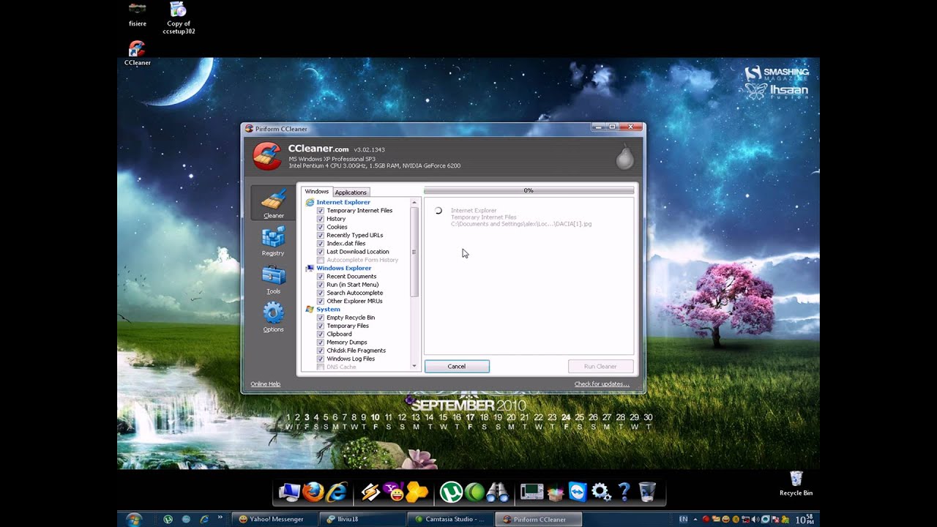This screenshot has width=937, height=527.
Task: Collapse the Internet Explorer group header
Action: click(343, 202)
